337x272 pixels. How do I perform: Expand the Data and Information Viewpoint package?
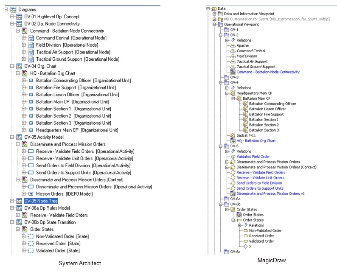point(214,14)
